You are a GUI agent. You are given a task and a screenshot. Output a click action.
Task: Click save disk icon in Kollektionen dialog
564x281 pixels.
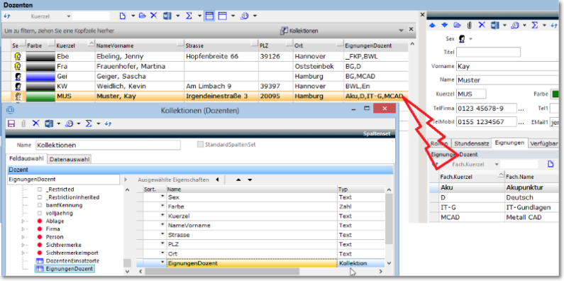[11, 123]
